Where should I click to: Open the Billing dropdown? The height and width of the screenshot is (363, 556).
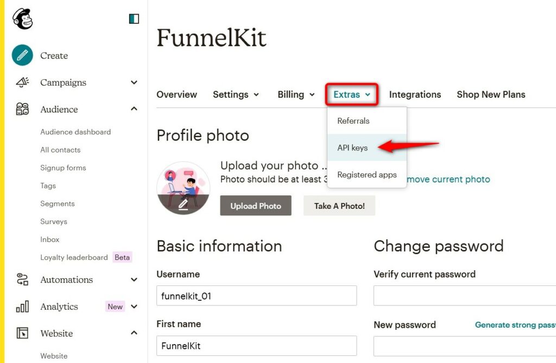tap(296, 94)
